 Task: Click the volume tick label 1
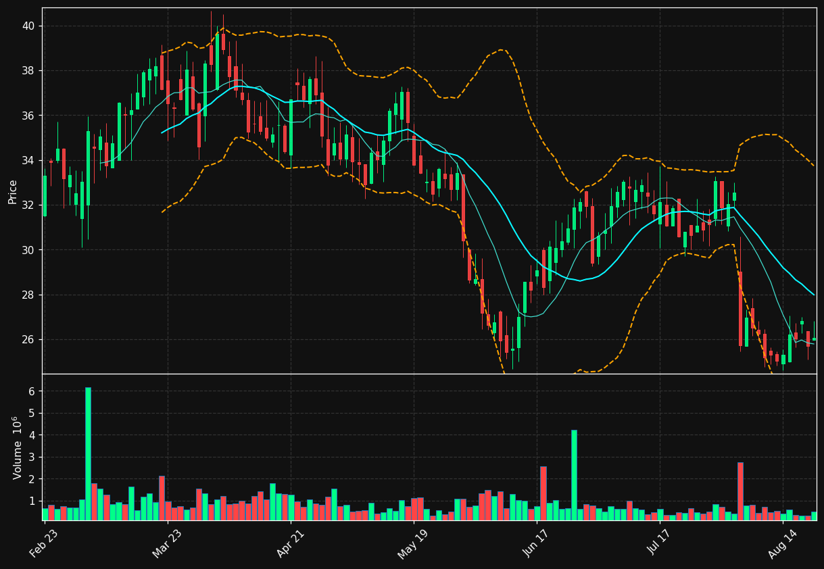(x=32, y=501)
